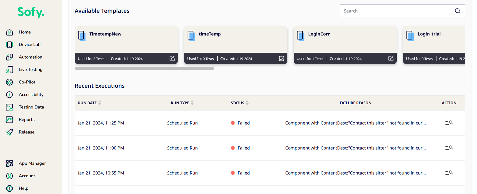Image resolution: width=477 pixels, height=194 pixels.
Task: Click the templates horizontal scrollbar
Action: tap(144, 68)
